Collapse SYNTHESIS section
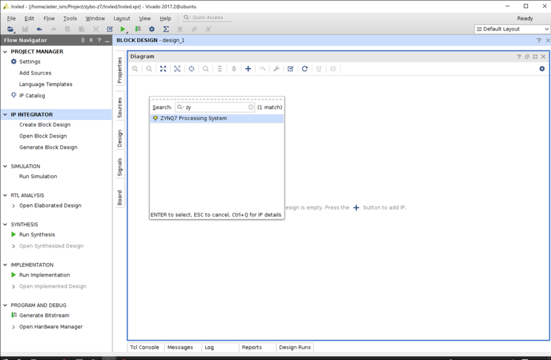This screenshot has height=360, width=551. click(x=5, y=225)
